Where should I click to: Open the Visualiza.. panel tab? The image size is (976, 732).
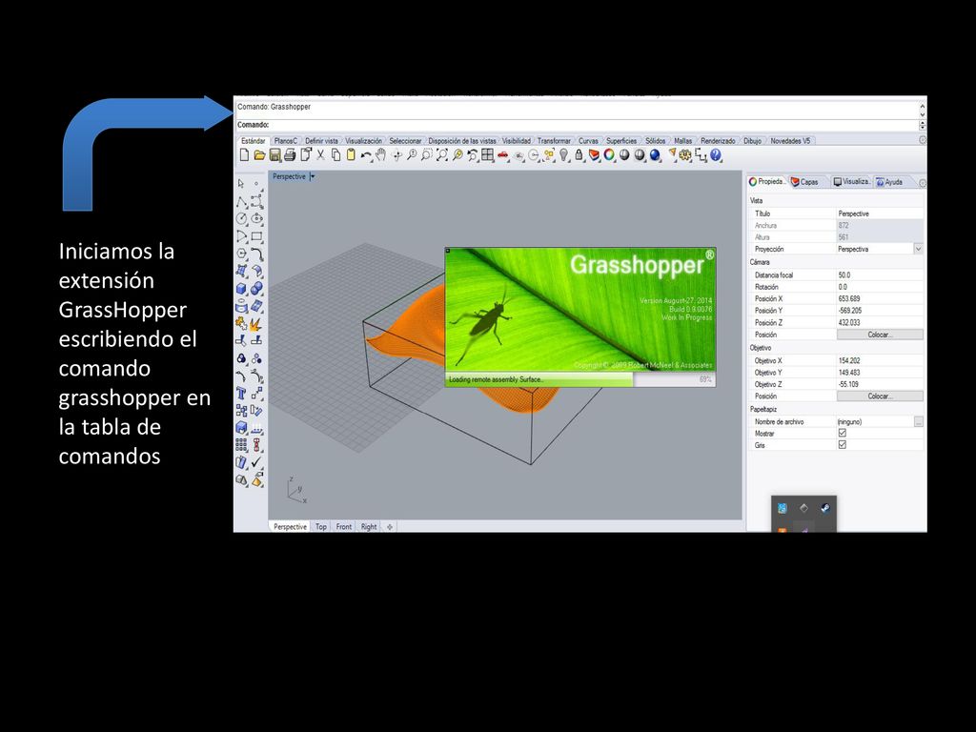coord(852,182)
